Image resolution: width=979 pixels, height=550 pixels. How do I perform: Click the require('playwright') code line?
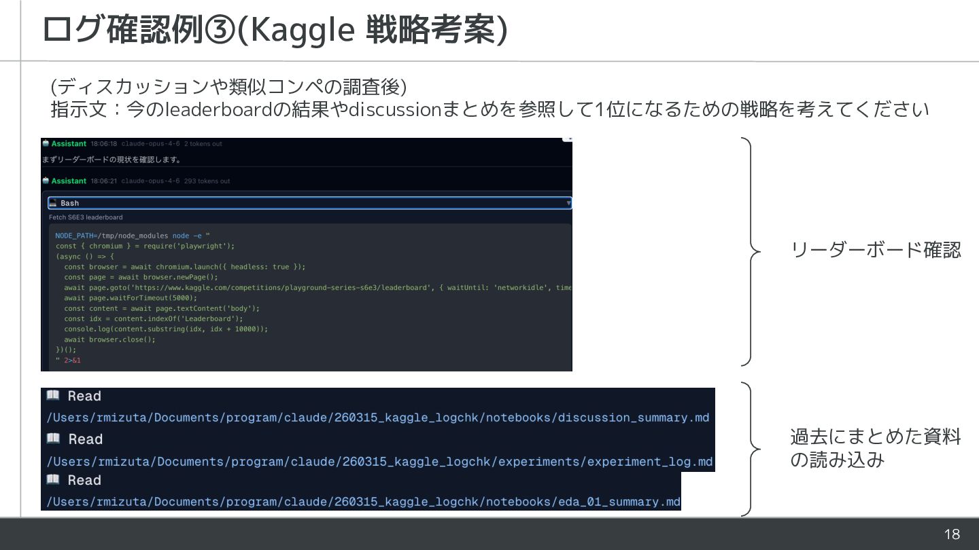point(145,246)
